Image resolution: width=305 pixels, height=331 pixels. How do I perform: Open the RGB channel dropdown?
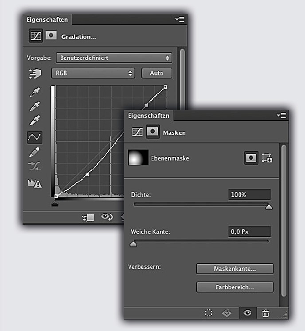pyautogui.click(x=93, y=73)
